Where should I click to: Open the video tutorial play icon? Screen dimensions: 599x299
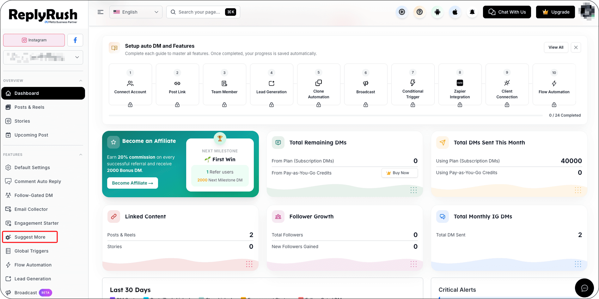[402, 12]
